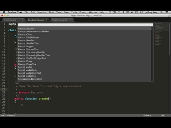This screenshot has height=128, width=171.
Task: Open the Goto menu
Action: [66, 12]
